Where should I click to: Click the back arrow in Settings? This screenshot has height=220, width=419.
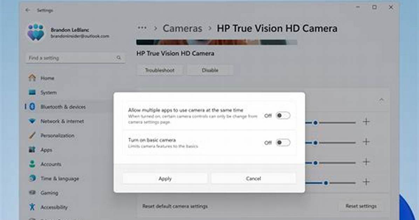(28, 11)
